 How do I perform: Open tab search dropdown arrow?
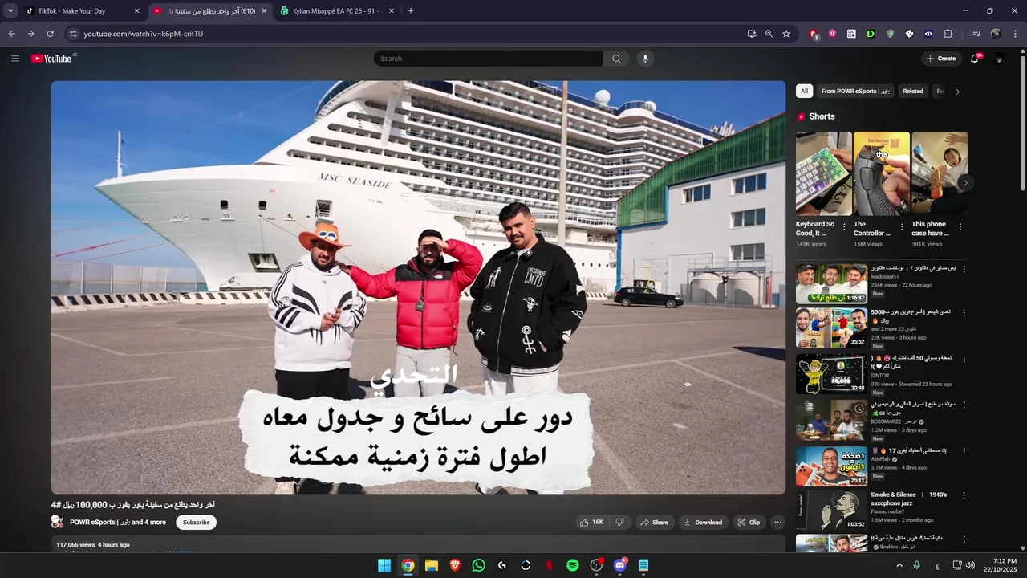[x=10, y=11]
